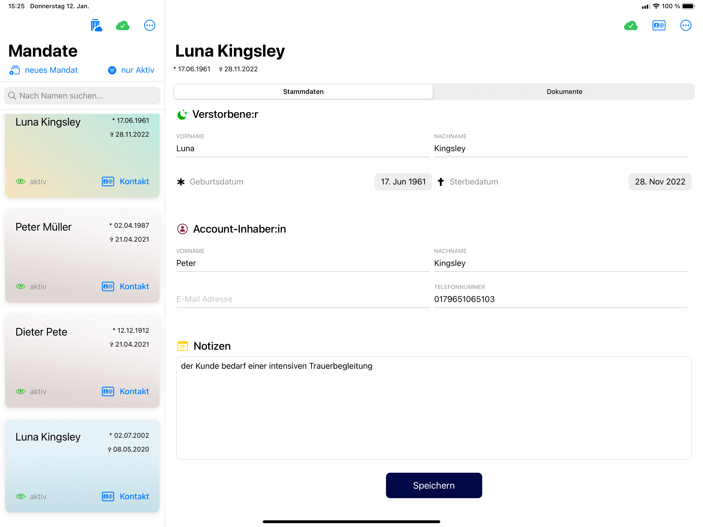
Task: Switch to the Dokumente tab
Action: click(x=565, y=92)
